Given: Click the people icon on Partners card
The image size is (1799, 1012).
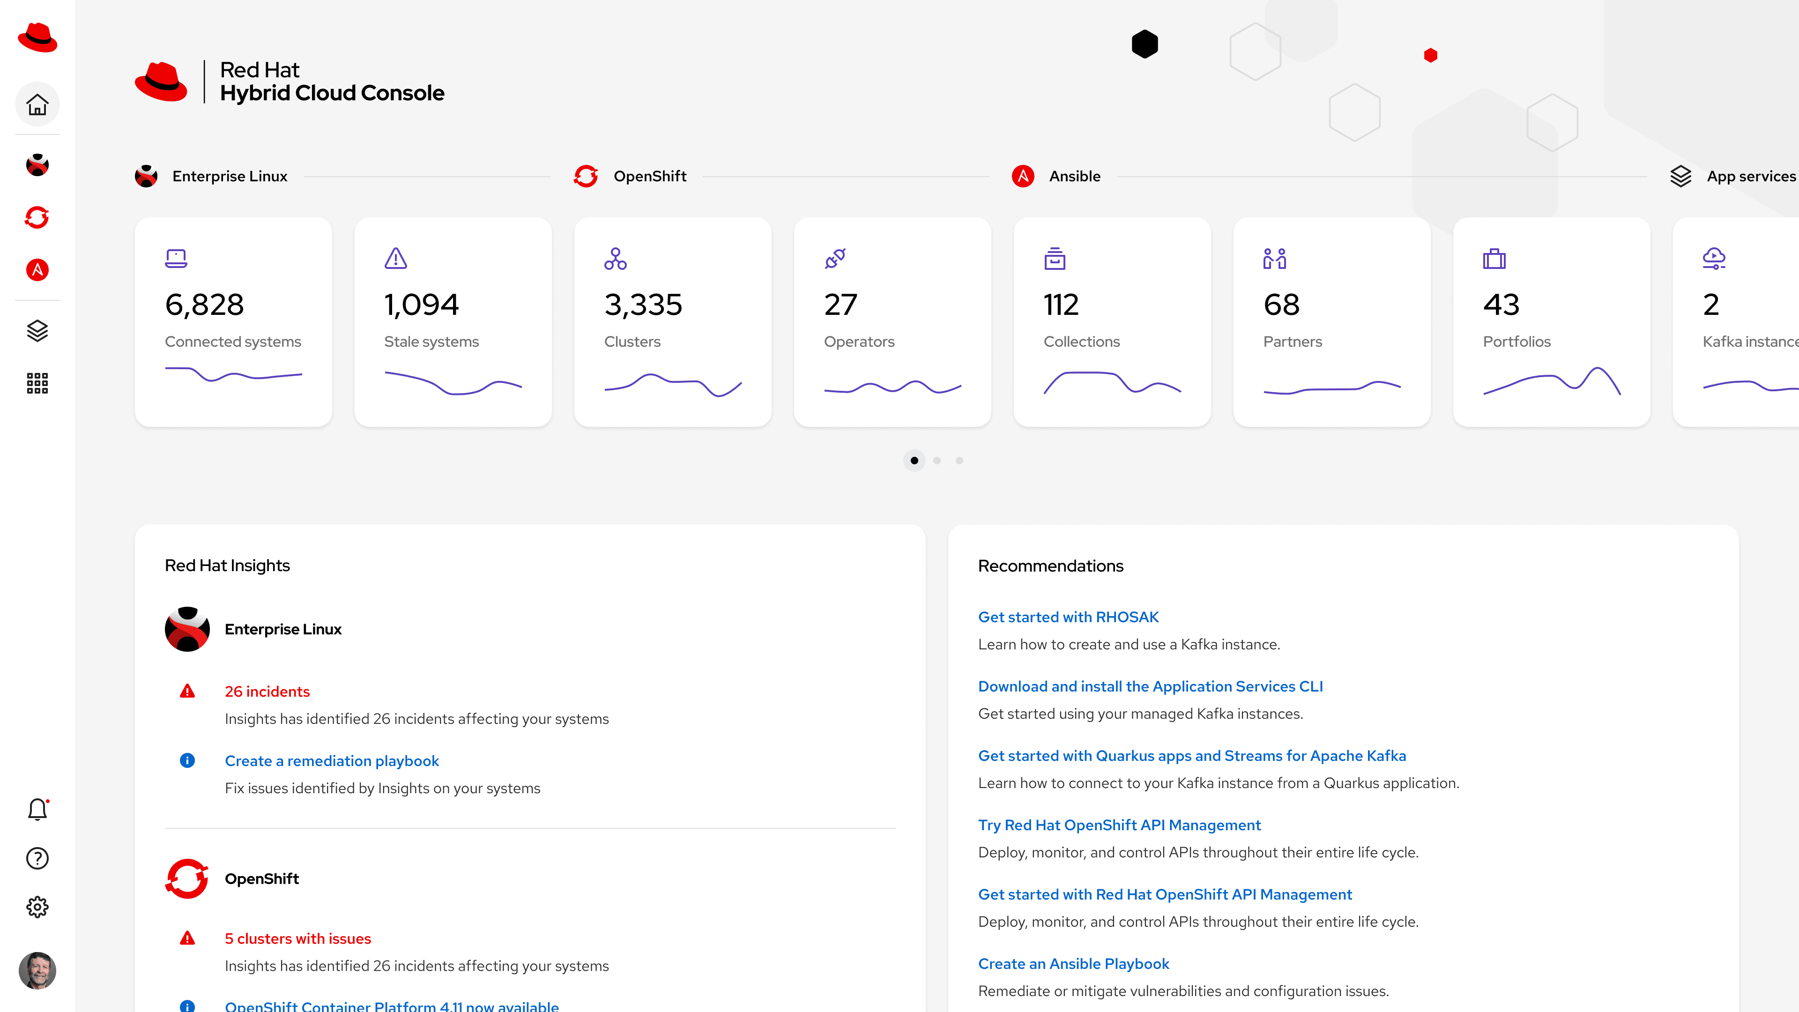Looking at the screenshot, I should 1274,259.
